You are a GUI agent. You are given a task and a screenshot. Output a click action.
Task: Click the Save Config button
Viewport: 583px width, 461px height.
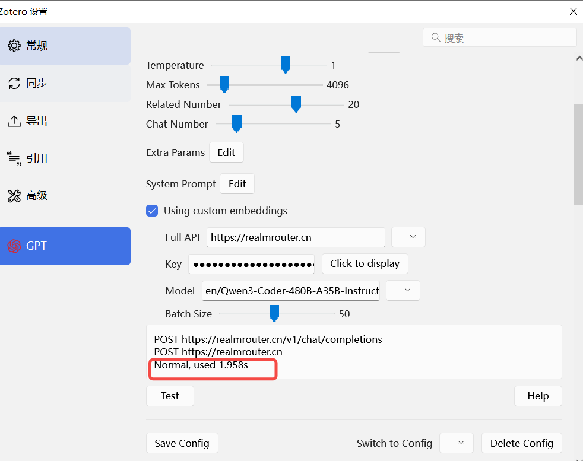(182, 443)
